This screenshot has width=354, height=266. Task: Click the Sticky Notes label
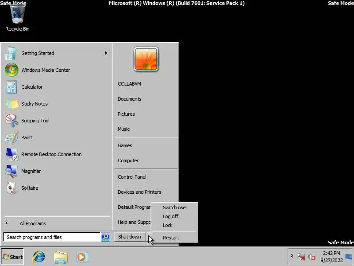pyautogui.click(x=35, y=104)
